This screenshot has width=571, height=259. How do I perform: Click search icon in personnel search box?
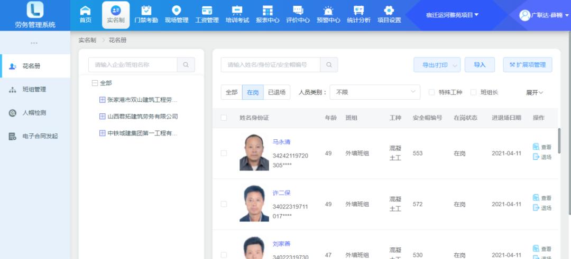pyautogui.click(x=329, y=65)
